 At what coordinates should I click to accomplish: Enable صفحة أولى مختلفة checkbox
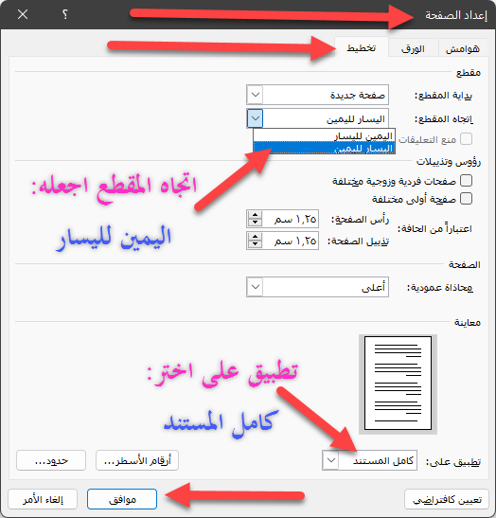point(466,199)
